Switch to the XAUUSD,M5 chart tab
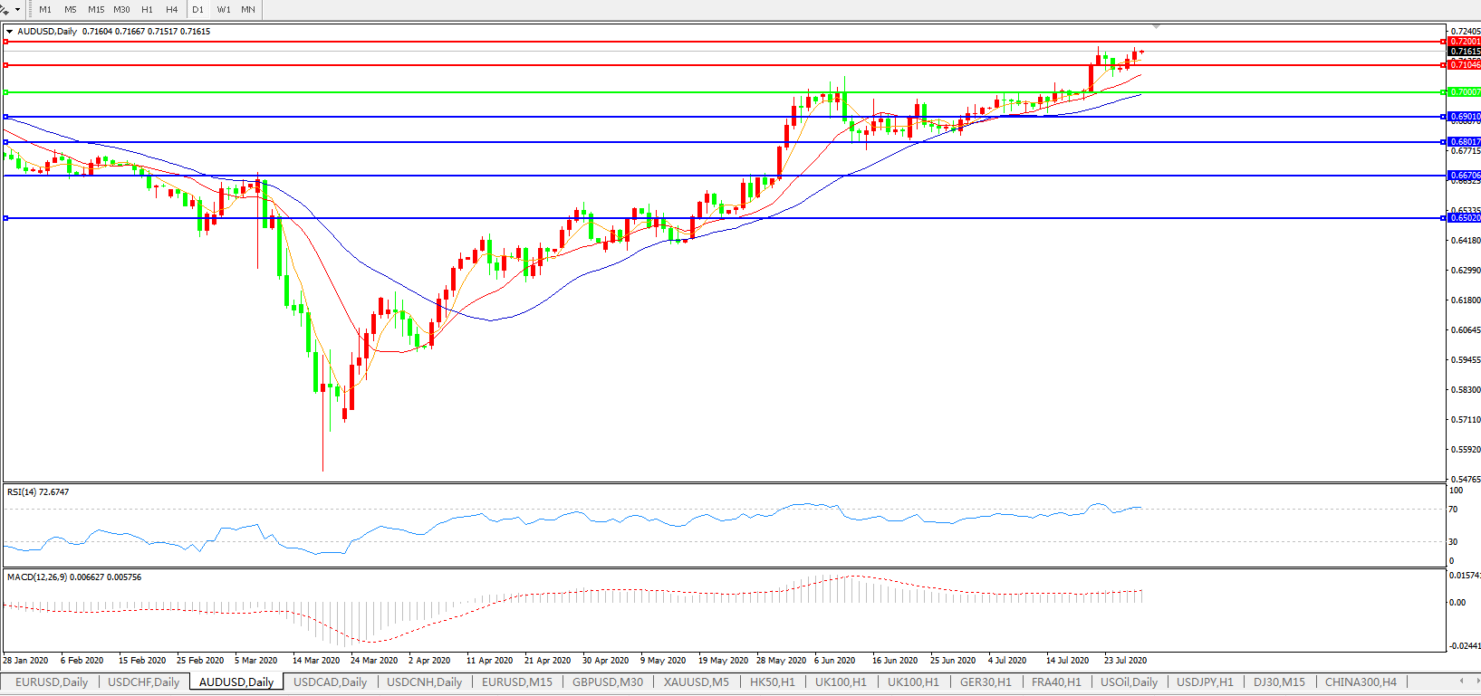This screenshot has height=696, width=1481. [696, 682]
